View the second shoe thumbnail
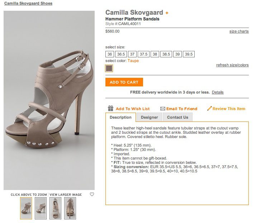 tap(41, 208)
